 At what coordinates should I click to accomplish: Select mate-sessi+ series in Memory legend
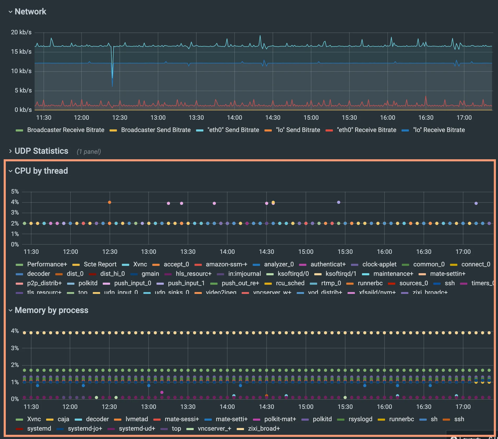(182, 419)
